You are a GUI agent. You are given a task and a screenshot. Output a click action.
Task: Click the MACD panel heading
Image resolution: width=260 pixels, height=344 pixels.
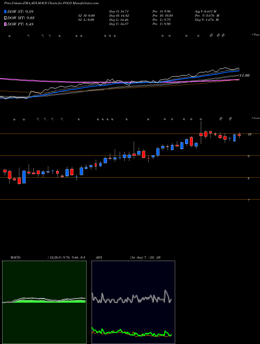(15, 257)
